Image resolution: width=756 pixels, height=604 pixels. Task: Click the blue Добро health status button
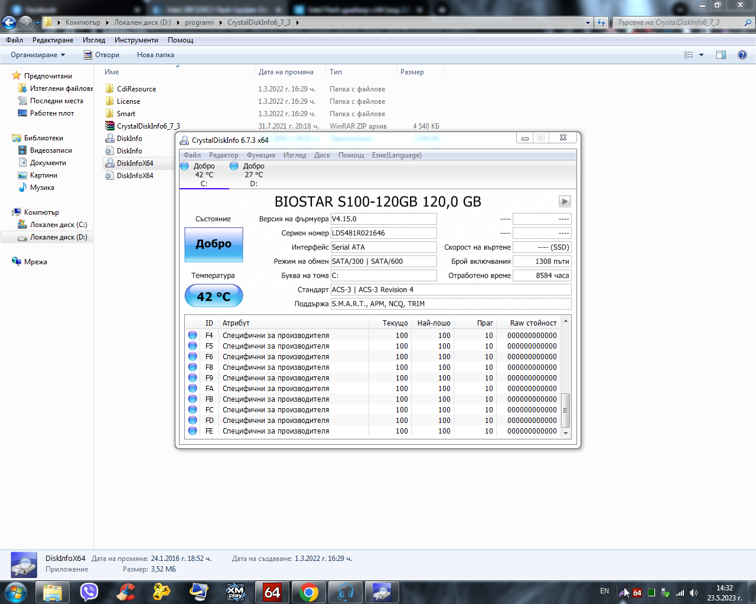coord(214,244)
